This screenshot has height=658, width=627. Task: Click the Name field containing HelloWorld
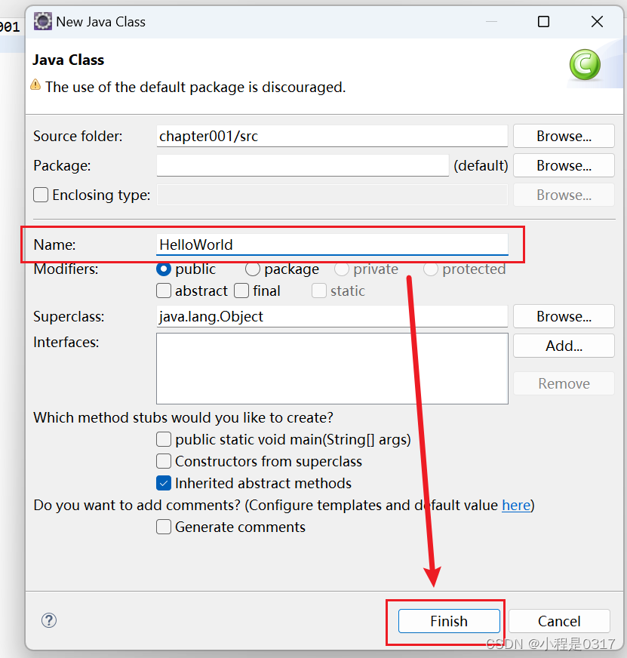pyautogui.click(x=332, y=244)
